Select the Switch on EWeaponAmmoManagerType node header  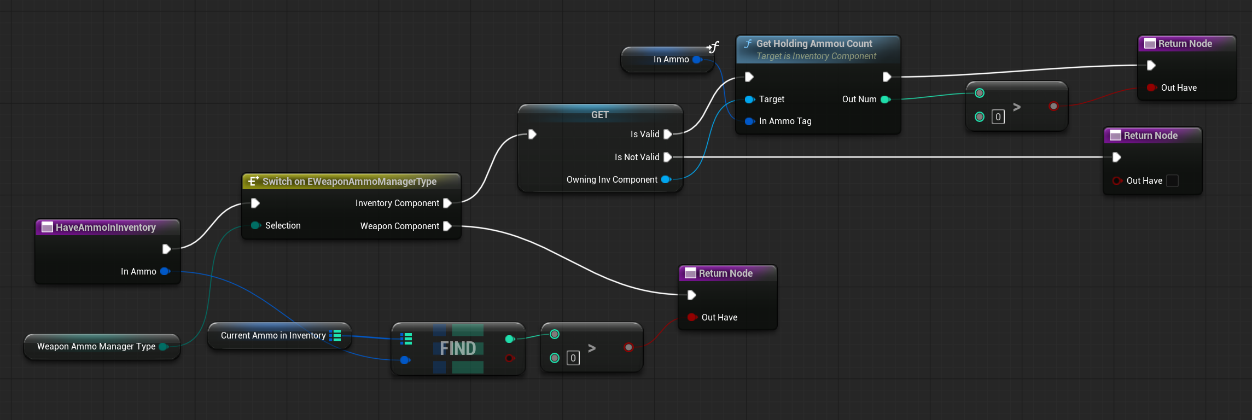tap(349, 182)
